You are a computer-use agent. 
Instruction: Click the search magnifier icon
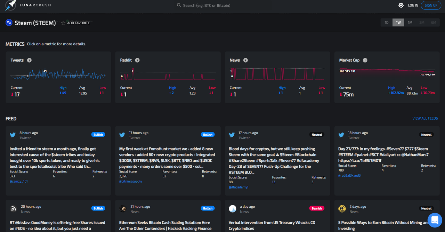pyautogui.click(x=179, y=6)
